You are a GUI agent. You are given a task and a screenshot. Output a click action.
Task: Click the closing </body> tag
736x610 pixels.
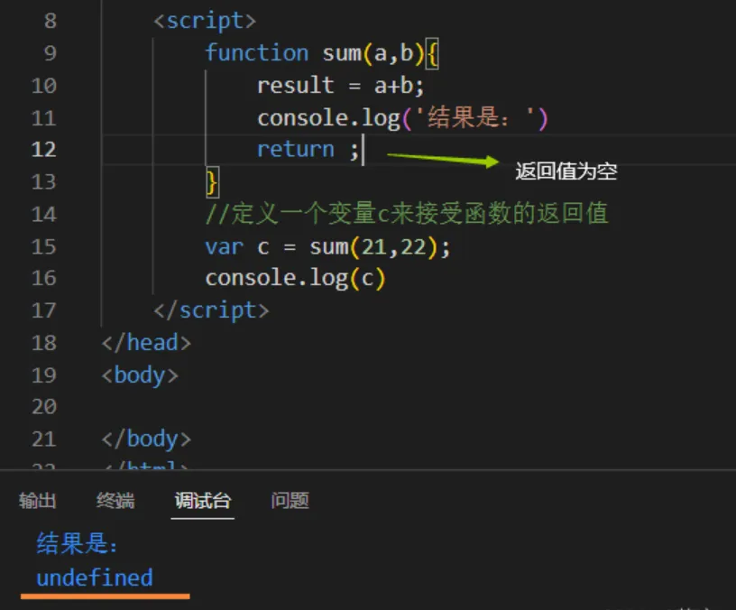(x=146, y=439)
